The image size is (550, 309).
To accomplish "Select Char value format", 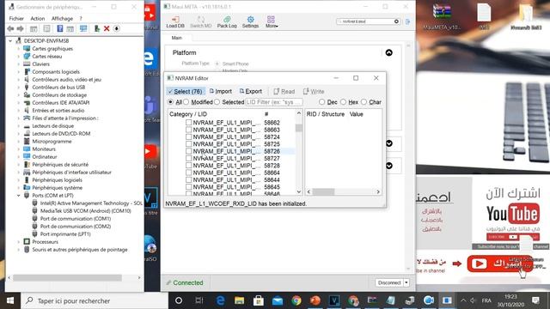I will (364, 102).
